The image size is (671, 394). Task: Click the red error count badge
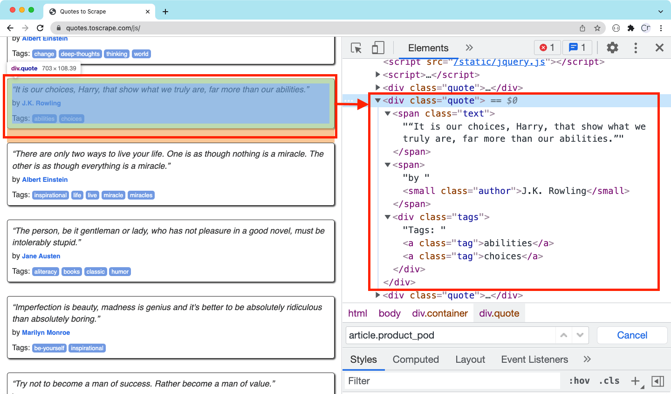click(x=547, y=48)
